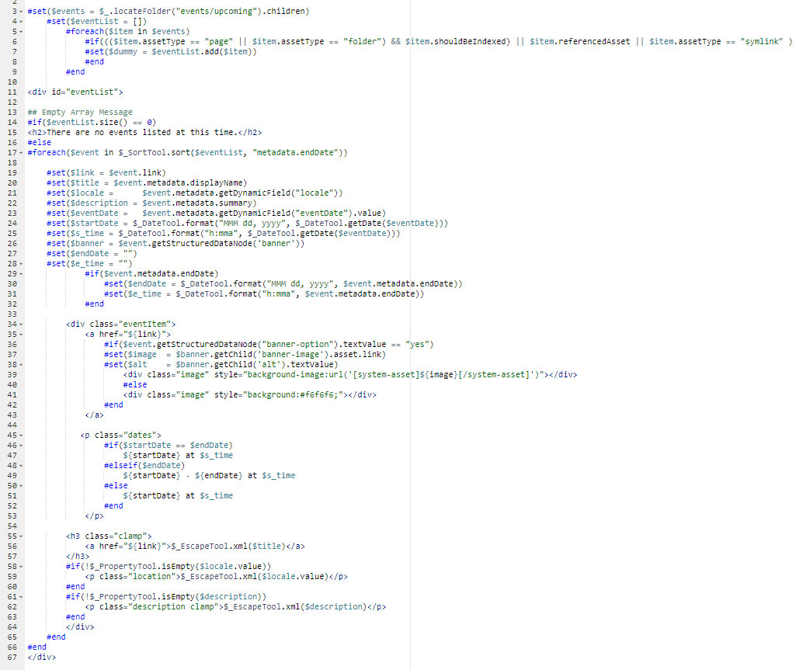Fold the #foreach($event in $_SortTool.sort) block, line 17
The height and width of the screenshot is (670, 803).
21,153
